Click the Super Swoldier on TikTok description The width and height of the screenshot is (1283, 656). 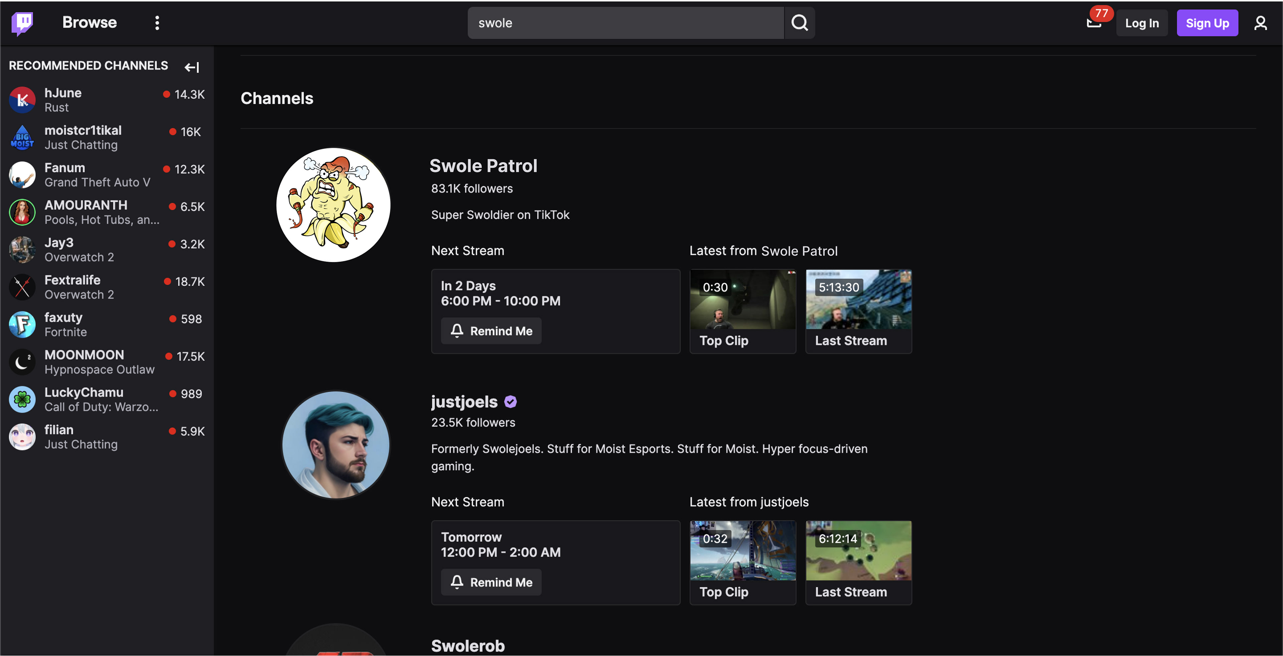click(500, 215)
